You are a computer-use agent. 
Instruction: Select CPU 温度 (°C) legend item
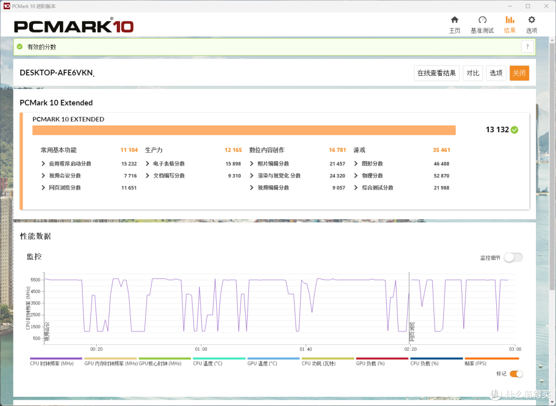[x=219, y=362]
